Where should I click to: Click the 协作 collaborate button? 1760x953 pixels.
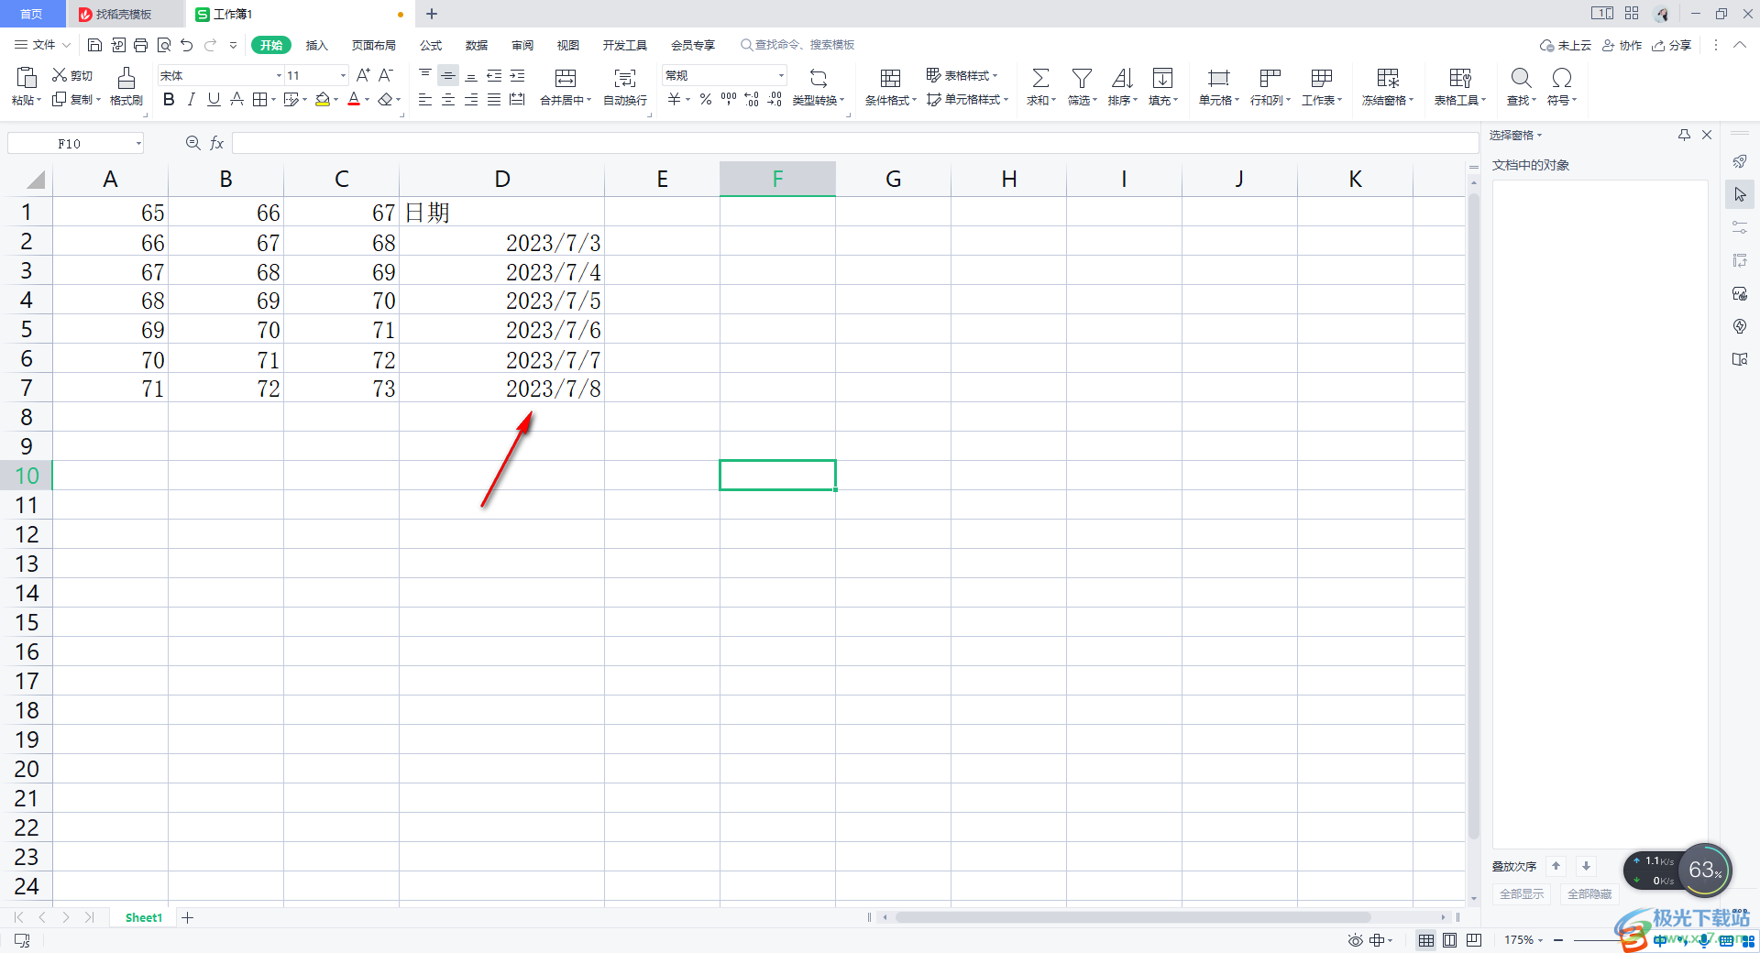pyautogui.click(x=1622, y=45)
